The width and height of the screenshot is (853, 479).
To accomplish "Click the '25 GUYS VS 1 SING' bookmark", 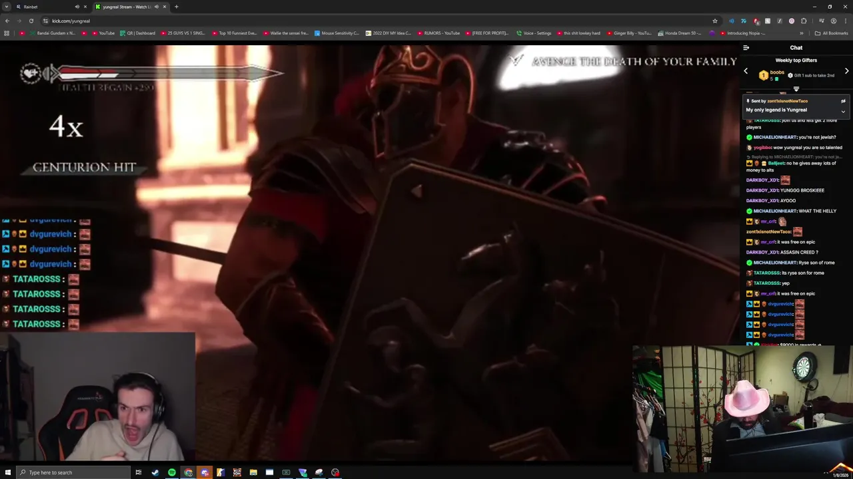I will pos(182,33).
